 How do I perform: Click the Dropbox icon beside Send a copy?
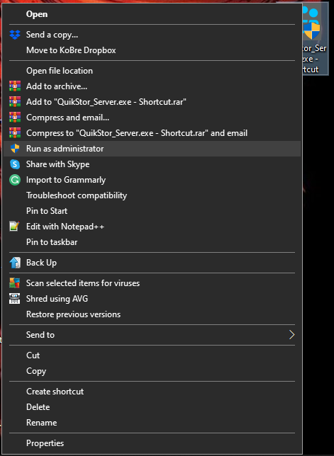click(15, 35)
